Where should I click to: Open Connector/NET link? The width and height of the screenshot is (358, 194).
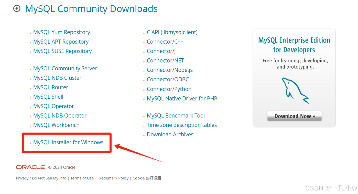pyautogui.click(x=165, y=61)
